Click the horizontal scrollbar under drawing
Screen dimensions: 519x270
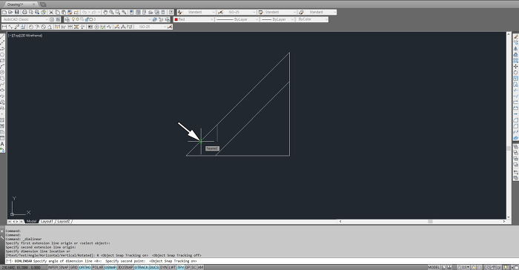click(x=422, y=221)
